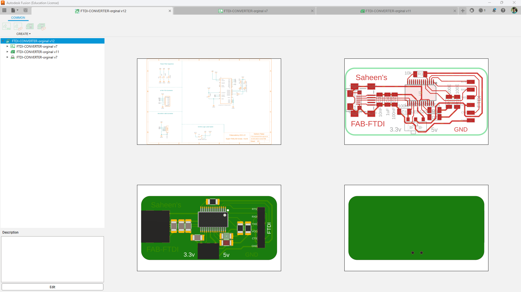Switch to the FTDI-CONVERTER-orginal v11 document tab
The width and height of the screenshot is (521, 292).
[387, 11]
